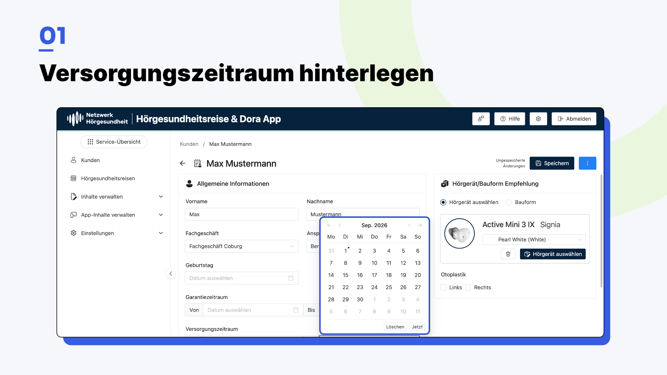Open the Pearl White color dropdown
The image size is (667, 375).
[x=534, y=240]
